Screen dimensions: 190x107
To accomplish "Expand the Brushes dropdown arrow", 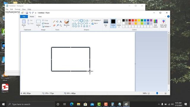I will point(66,27).
